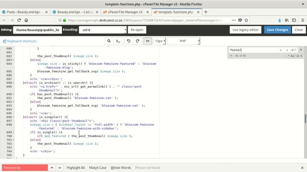Bookmark this page with star icon
Screen dimensions: 307x172
tap(246, 20)
